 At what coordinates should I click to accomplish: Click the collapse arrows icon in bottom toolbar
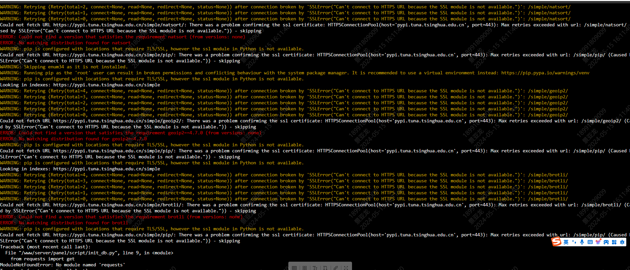pos(346,268)
